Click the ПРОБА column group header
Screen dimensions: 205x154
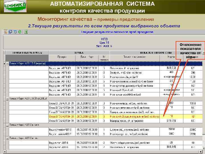tap(79, 53)
